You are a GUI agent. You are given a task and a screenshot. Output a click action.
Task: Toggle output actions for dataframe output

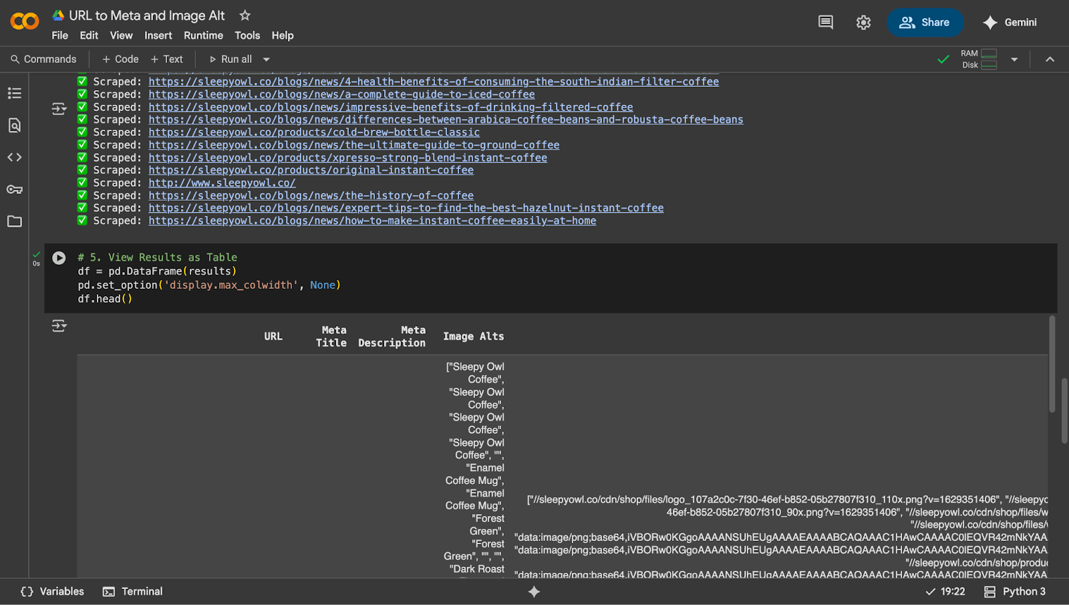click(x=59, y=326)
